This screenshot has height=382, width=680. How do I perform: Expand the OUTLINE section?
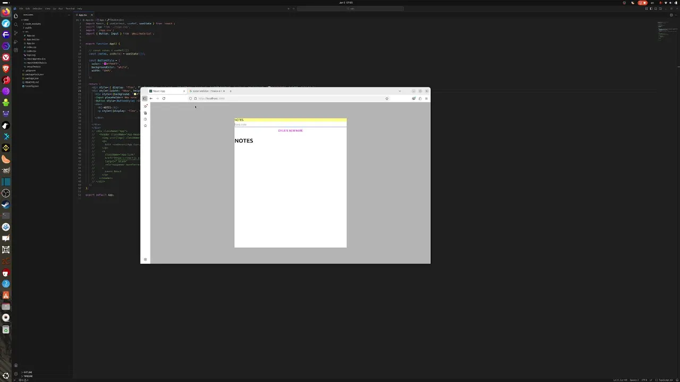pyautogui.click(x=27, y=372)
